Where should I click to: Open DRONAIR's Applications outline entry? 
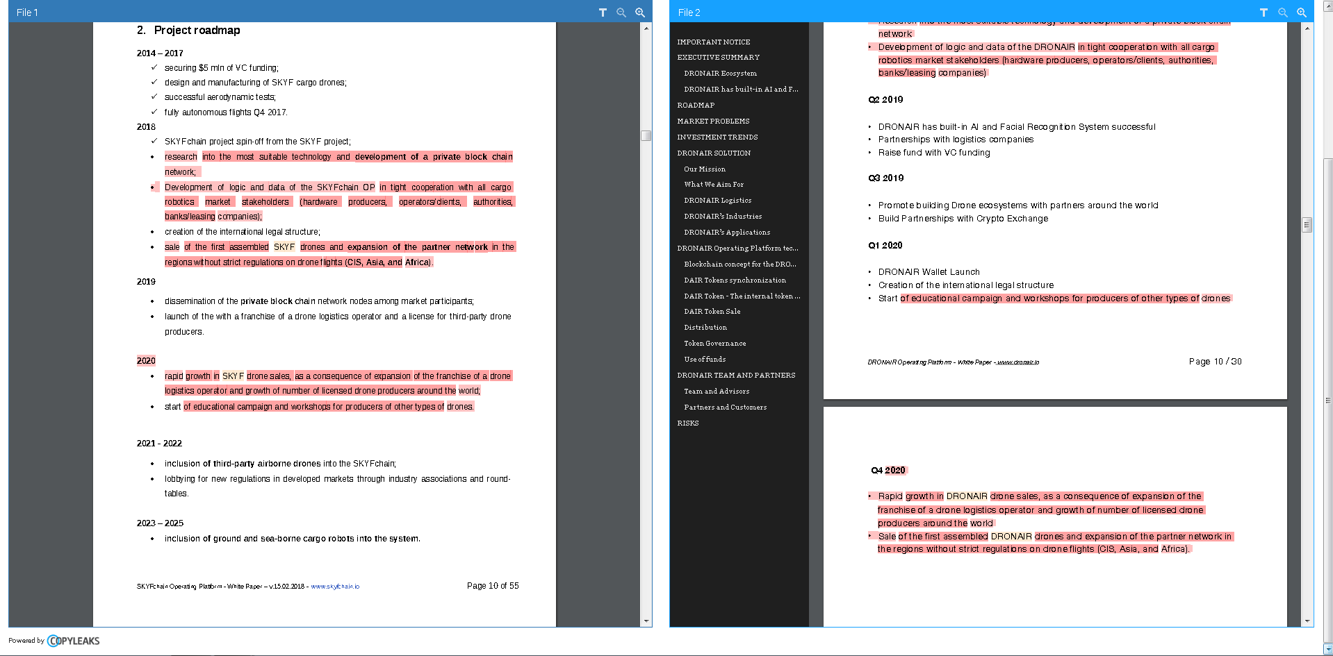click(727, 232)
